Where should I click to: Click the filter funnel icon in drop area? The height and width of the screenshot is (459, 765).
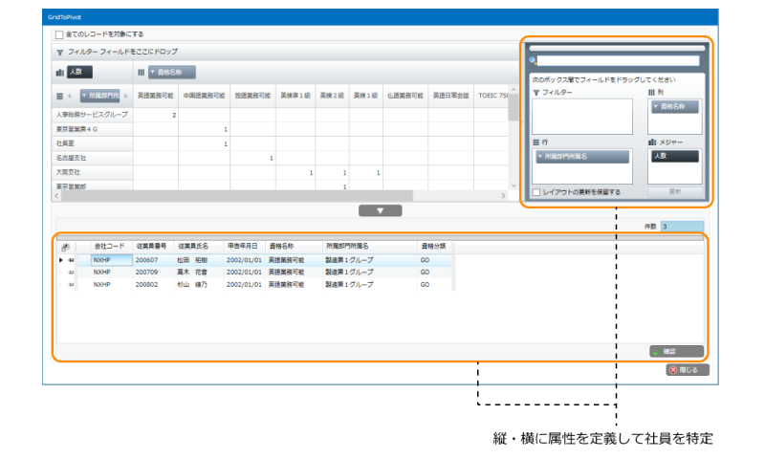point(59,52)
